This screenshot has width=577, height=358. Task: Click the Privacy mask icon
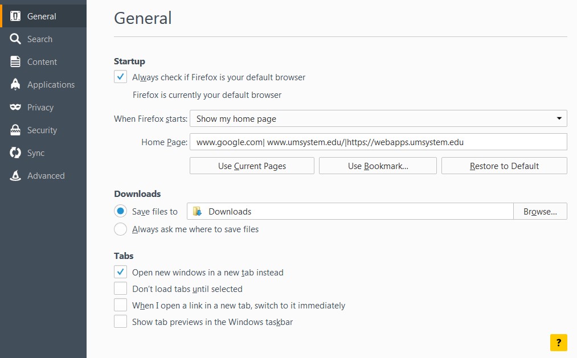tap(15, 107)
